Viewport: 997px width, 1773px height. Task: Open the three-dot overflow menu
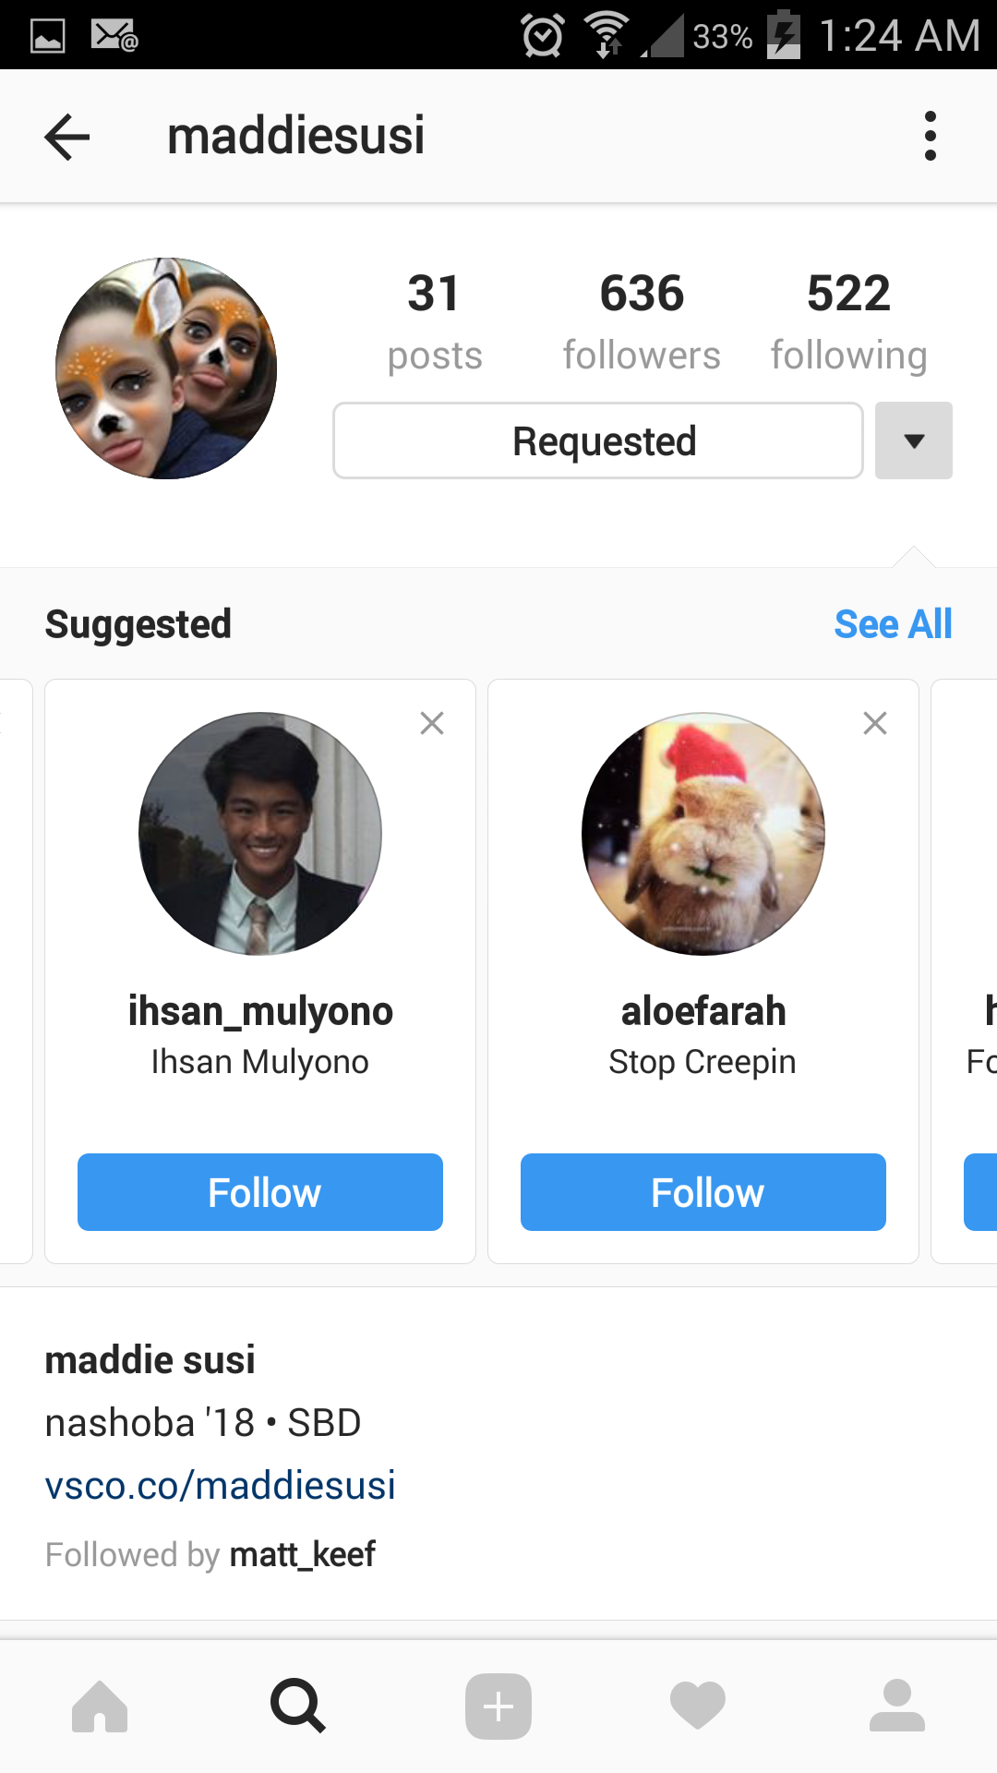[x=930, y=137]
